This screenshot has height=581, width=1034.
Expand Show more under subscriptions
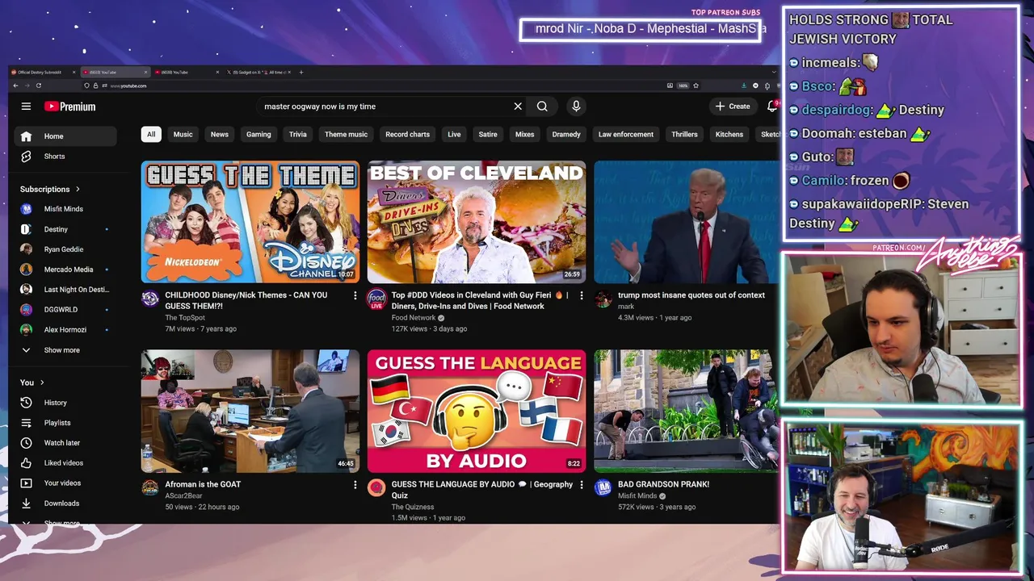pyautogui.click(x=65, y=350)
